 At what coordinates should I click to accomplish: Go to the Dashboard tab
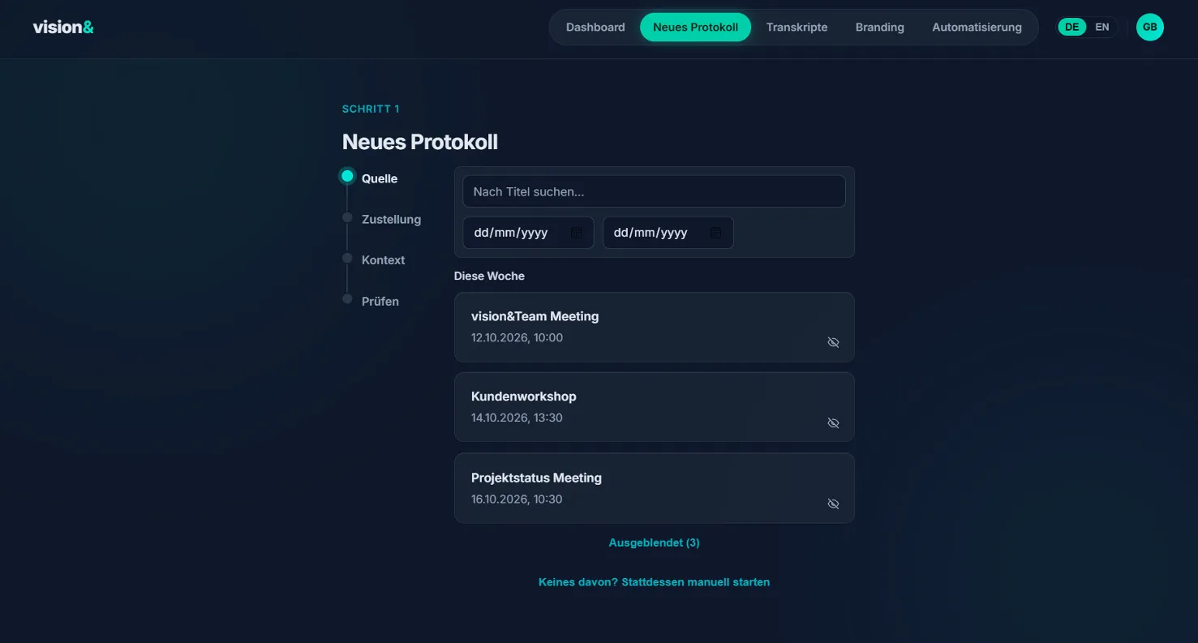(595, 27)
